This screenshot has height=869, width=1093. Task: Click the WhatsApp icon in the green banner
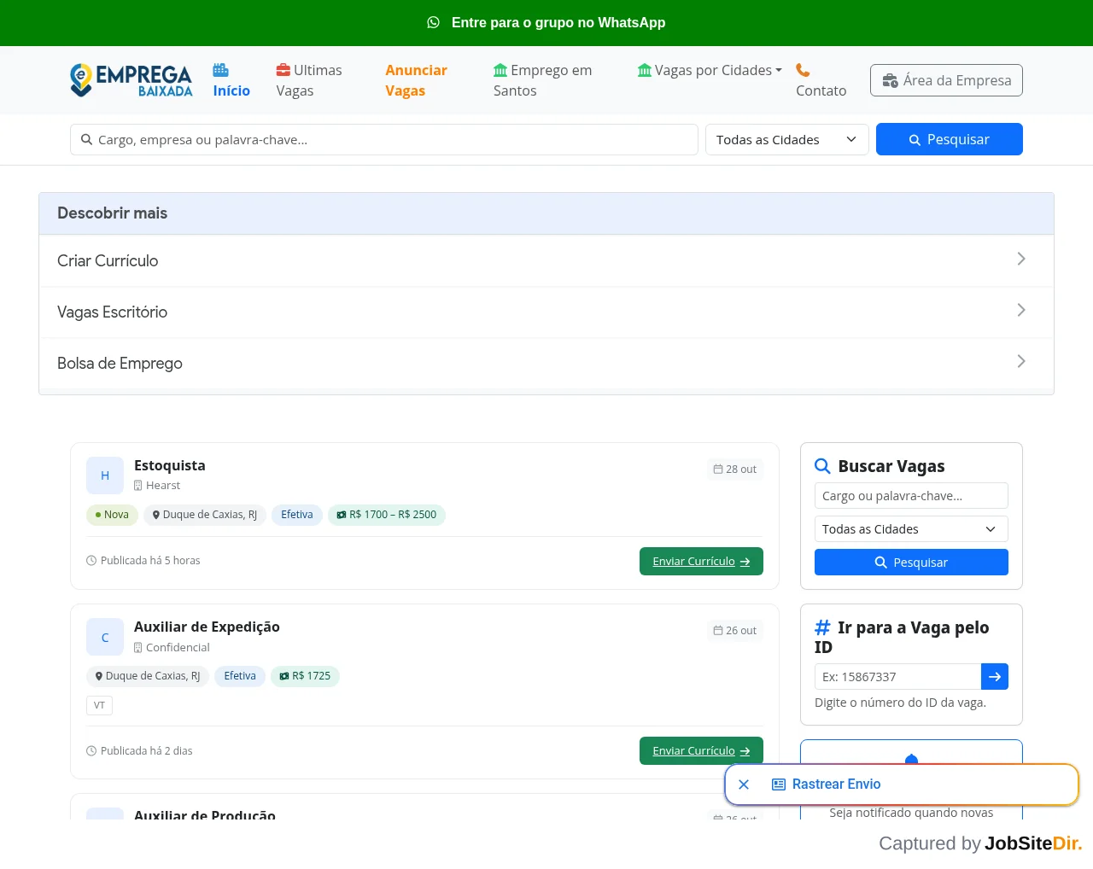coord(434,22)
